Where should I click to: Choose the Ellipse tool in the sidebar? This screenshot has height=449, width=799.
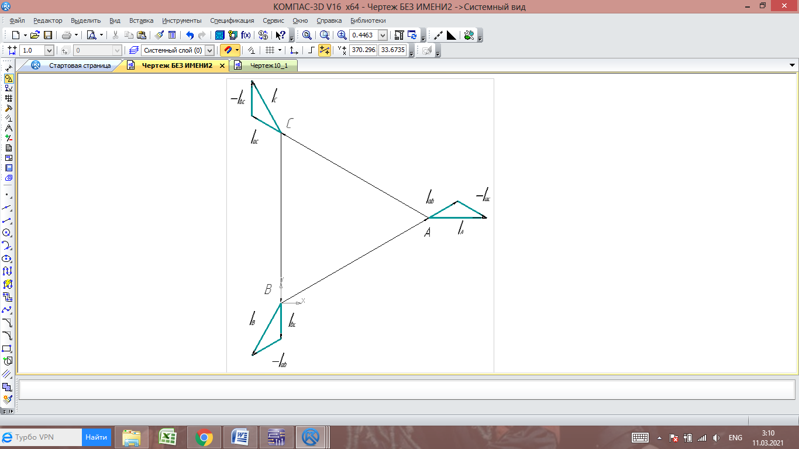(8, 258)
